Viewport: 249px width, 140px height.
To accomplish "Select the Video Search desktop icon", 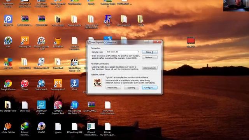I will 41,85.
